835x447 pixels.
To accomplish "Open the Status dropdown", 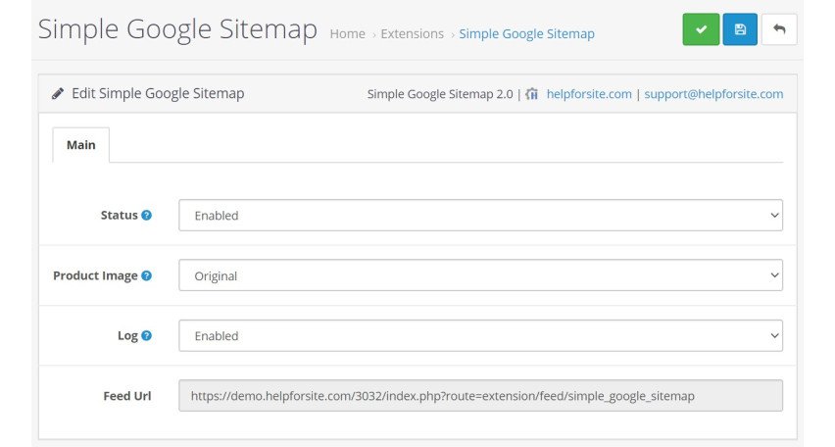I will 480,216.
